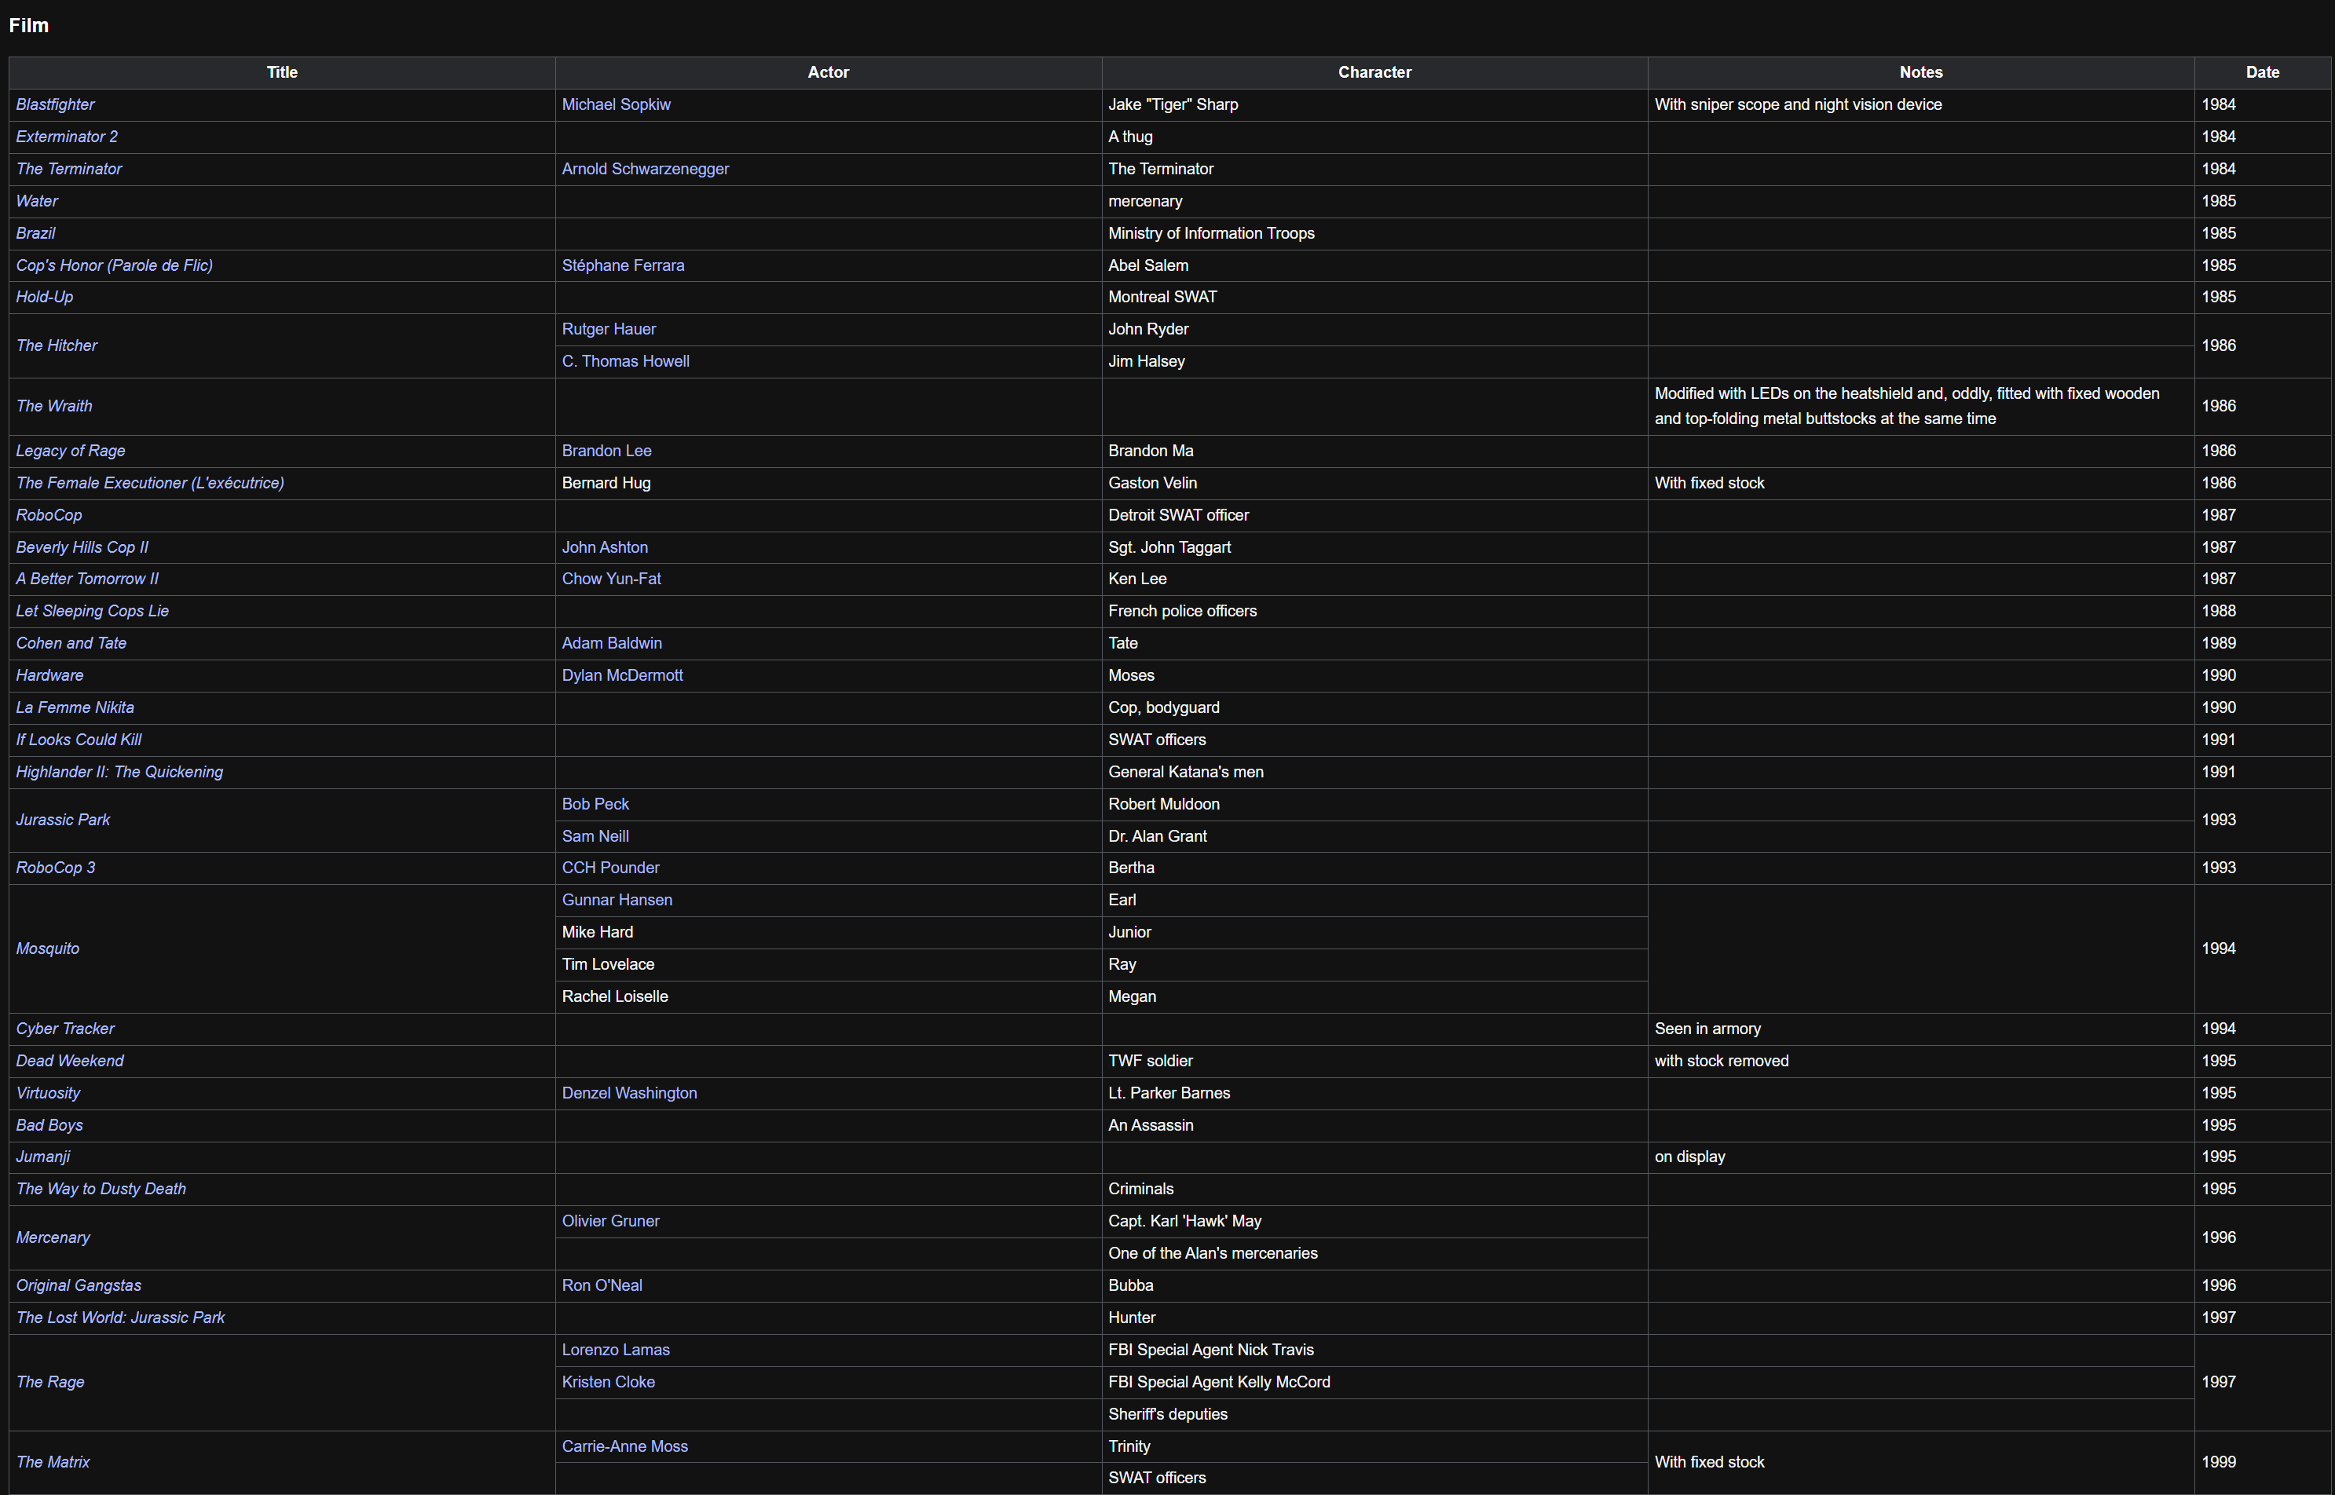Open the If Looks Could Kill link

(79, 740)
